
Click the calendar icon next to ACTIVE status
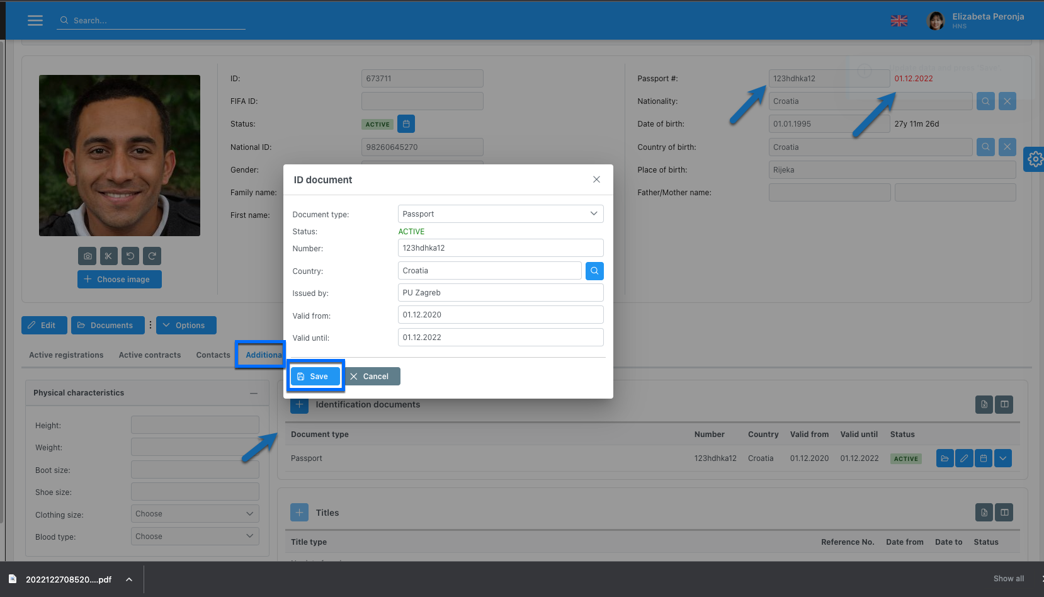[x=406, y=124]
